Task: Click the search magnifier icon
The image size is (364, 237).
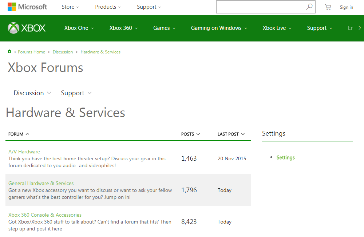Action: tap(309, 7)
